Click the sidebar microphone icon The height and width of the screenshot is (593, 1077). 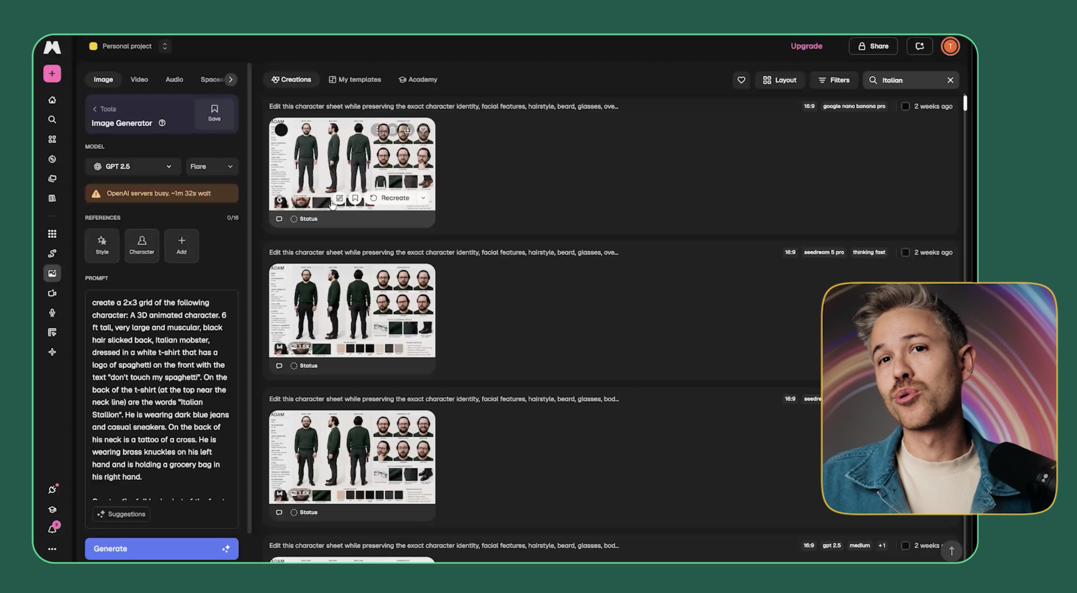point(52,313)
